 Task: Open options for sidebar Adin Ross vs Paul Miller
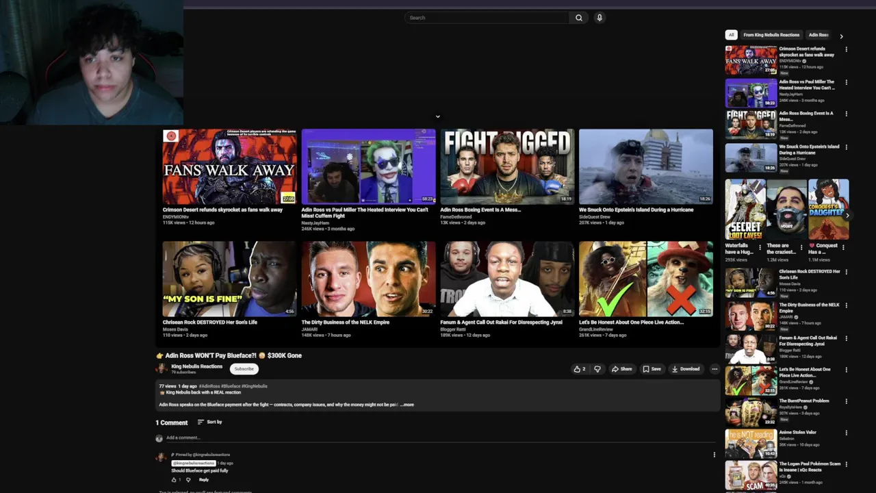click(x=847, y=82)
